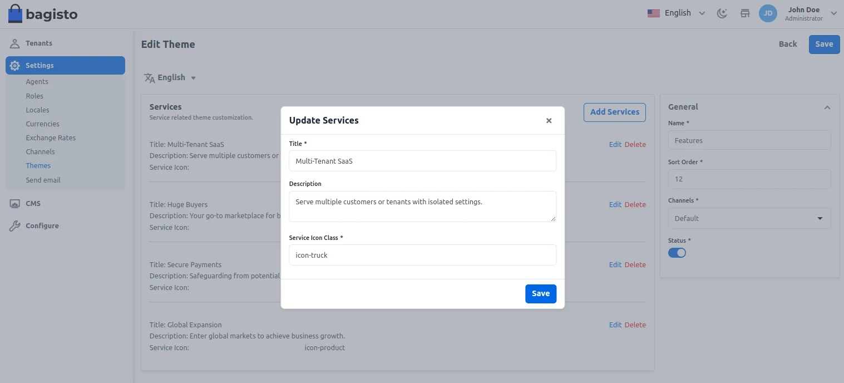This screenshot has height=383, width=844.
Task: Go to Exchange Rates in sidebar
Action: [51, 138]
